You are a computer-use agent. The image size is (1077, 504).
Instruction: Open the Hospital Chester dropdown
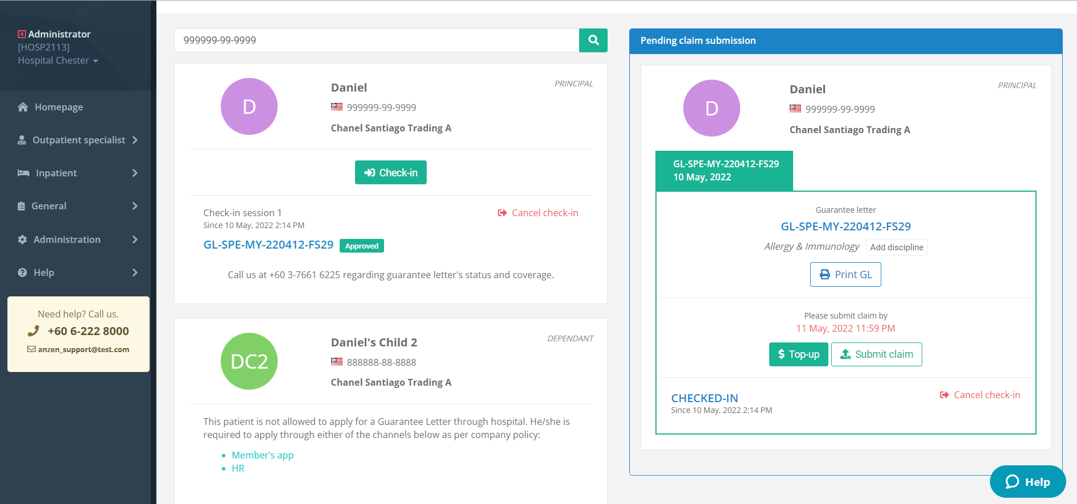click(x=57, y=60)
